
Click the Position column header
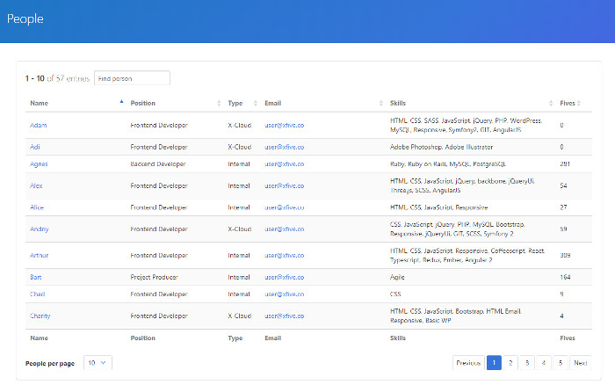tap(142, 103)
